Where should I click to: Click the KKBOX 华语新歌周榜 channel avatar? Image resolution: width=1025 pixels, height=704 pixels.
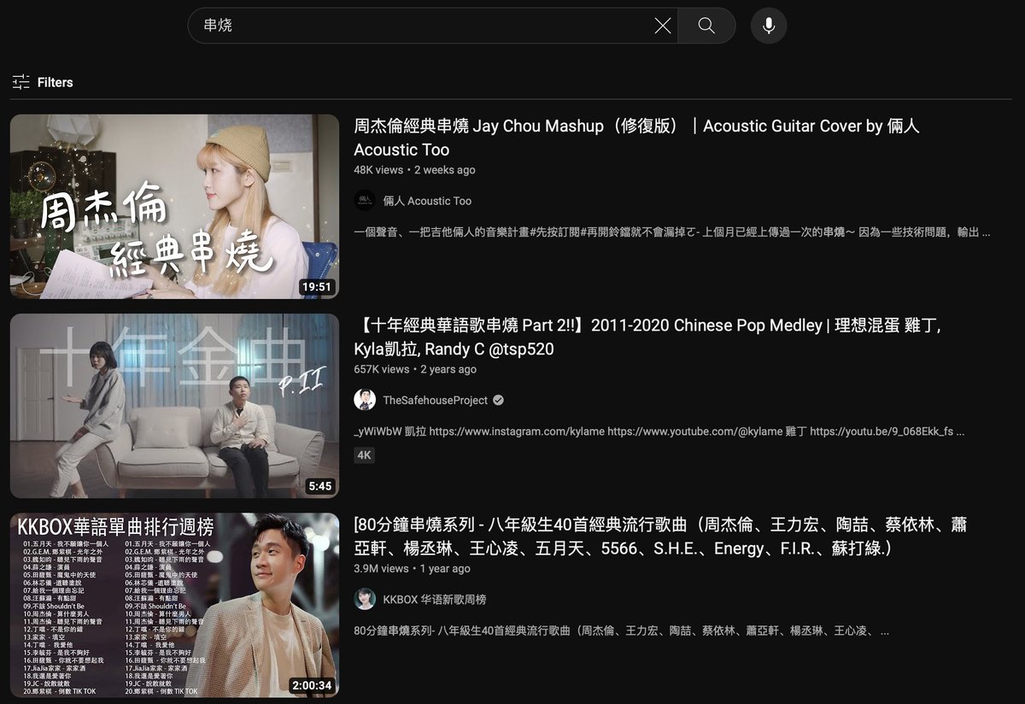tap(365, 599)
